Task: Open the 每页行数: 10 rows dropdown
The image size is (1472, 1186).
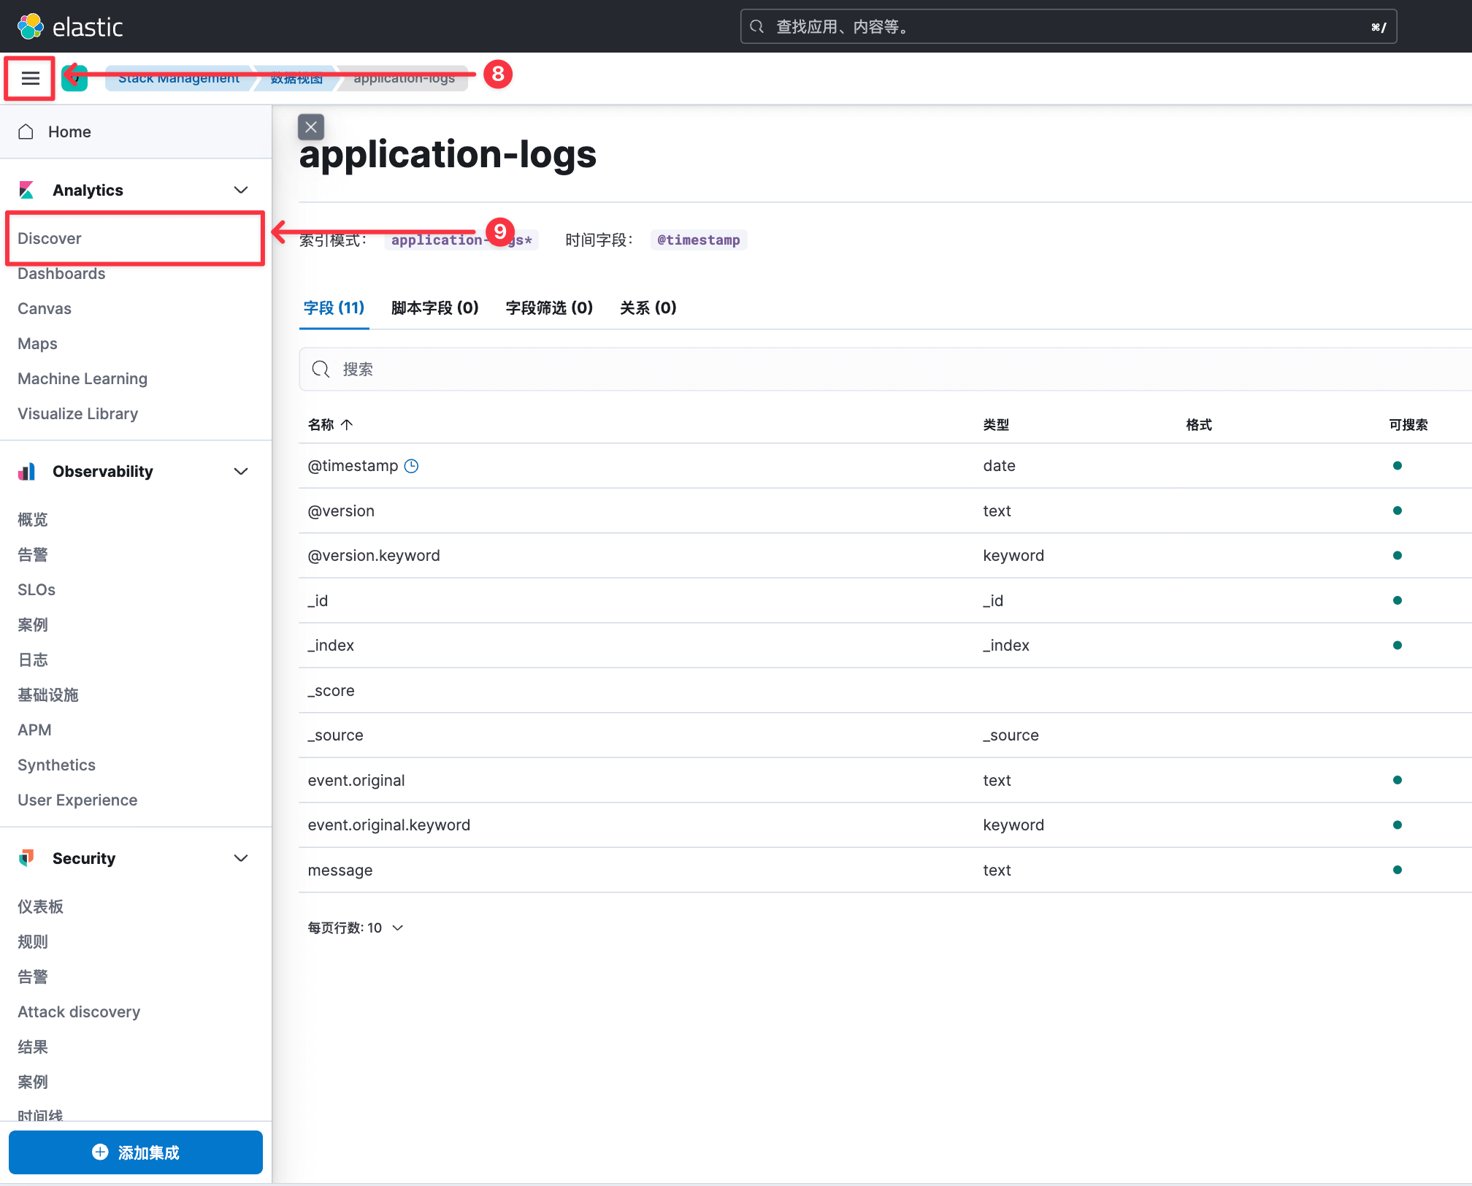Action: pos(356,927)
